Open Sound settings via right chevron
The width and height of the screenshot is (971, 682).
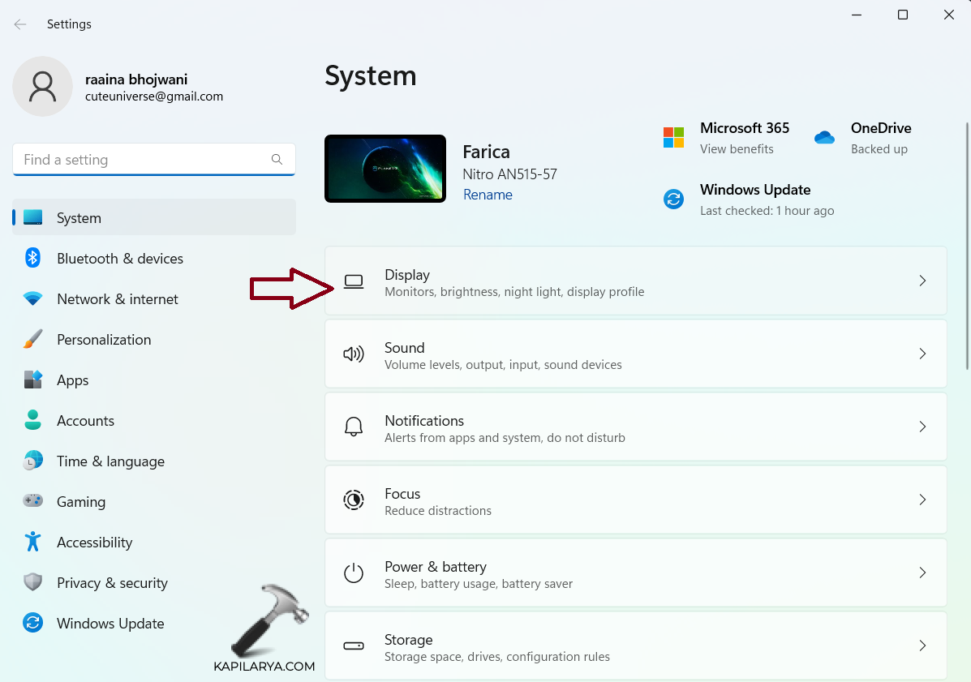coord(922,354)
